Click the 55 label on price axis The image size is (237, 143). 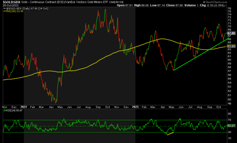tap(229, 79)
